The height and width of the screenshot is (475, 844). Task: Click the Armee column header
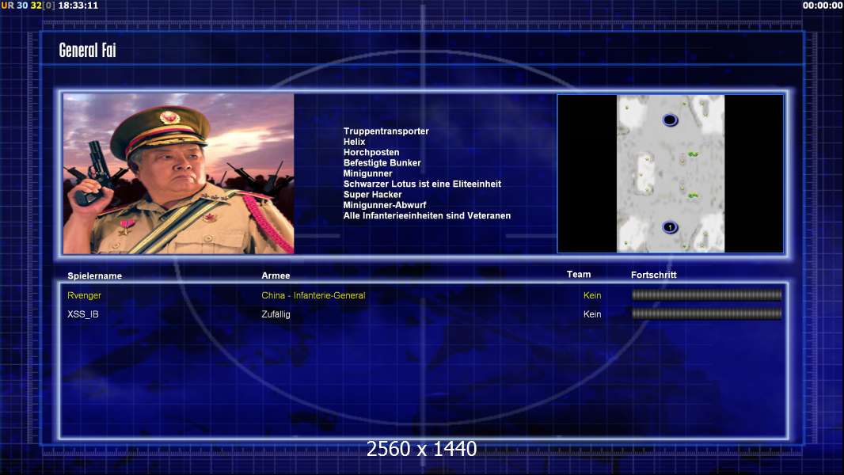(x=276, y=275)
